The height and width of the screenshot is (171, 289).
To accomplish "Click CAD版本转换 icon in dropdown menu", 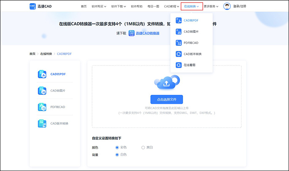I will pyautogui.click(x=178, y=54).
